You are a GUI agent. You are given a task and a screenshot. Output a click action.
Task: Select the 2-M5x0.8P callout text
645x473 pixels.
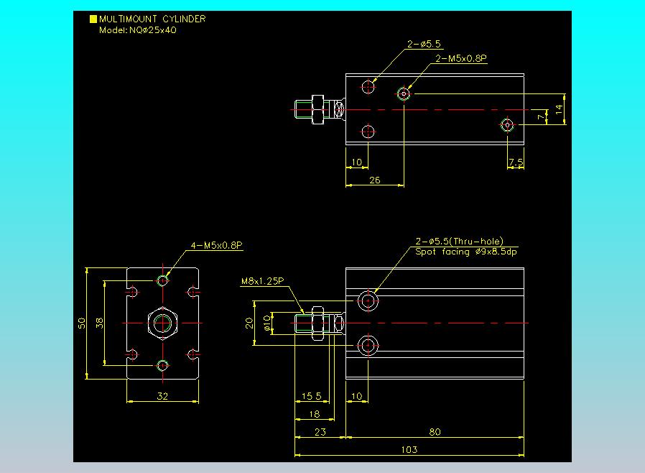[x=461, y=58]
